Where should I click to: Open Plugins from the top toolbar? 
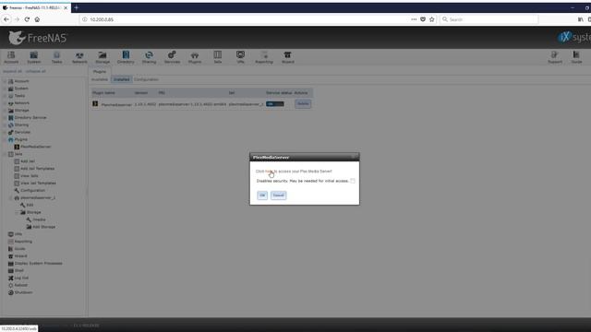(195, 57)
